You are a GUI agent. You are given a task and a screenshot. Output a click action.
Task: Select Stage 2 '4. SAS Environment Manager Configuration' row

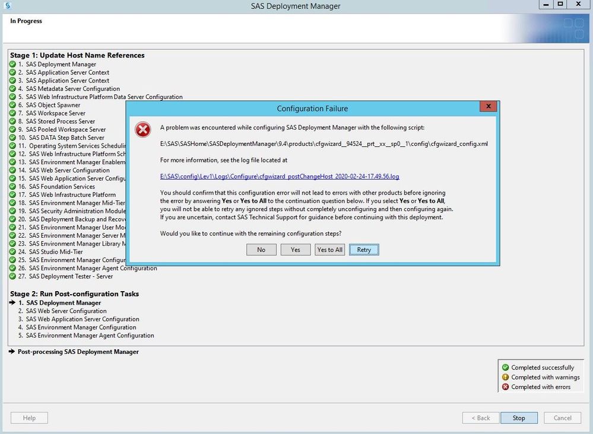77,327
